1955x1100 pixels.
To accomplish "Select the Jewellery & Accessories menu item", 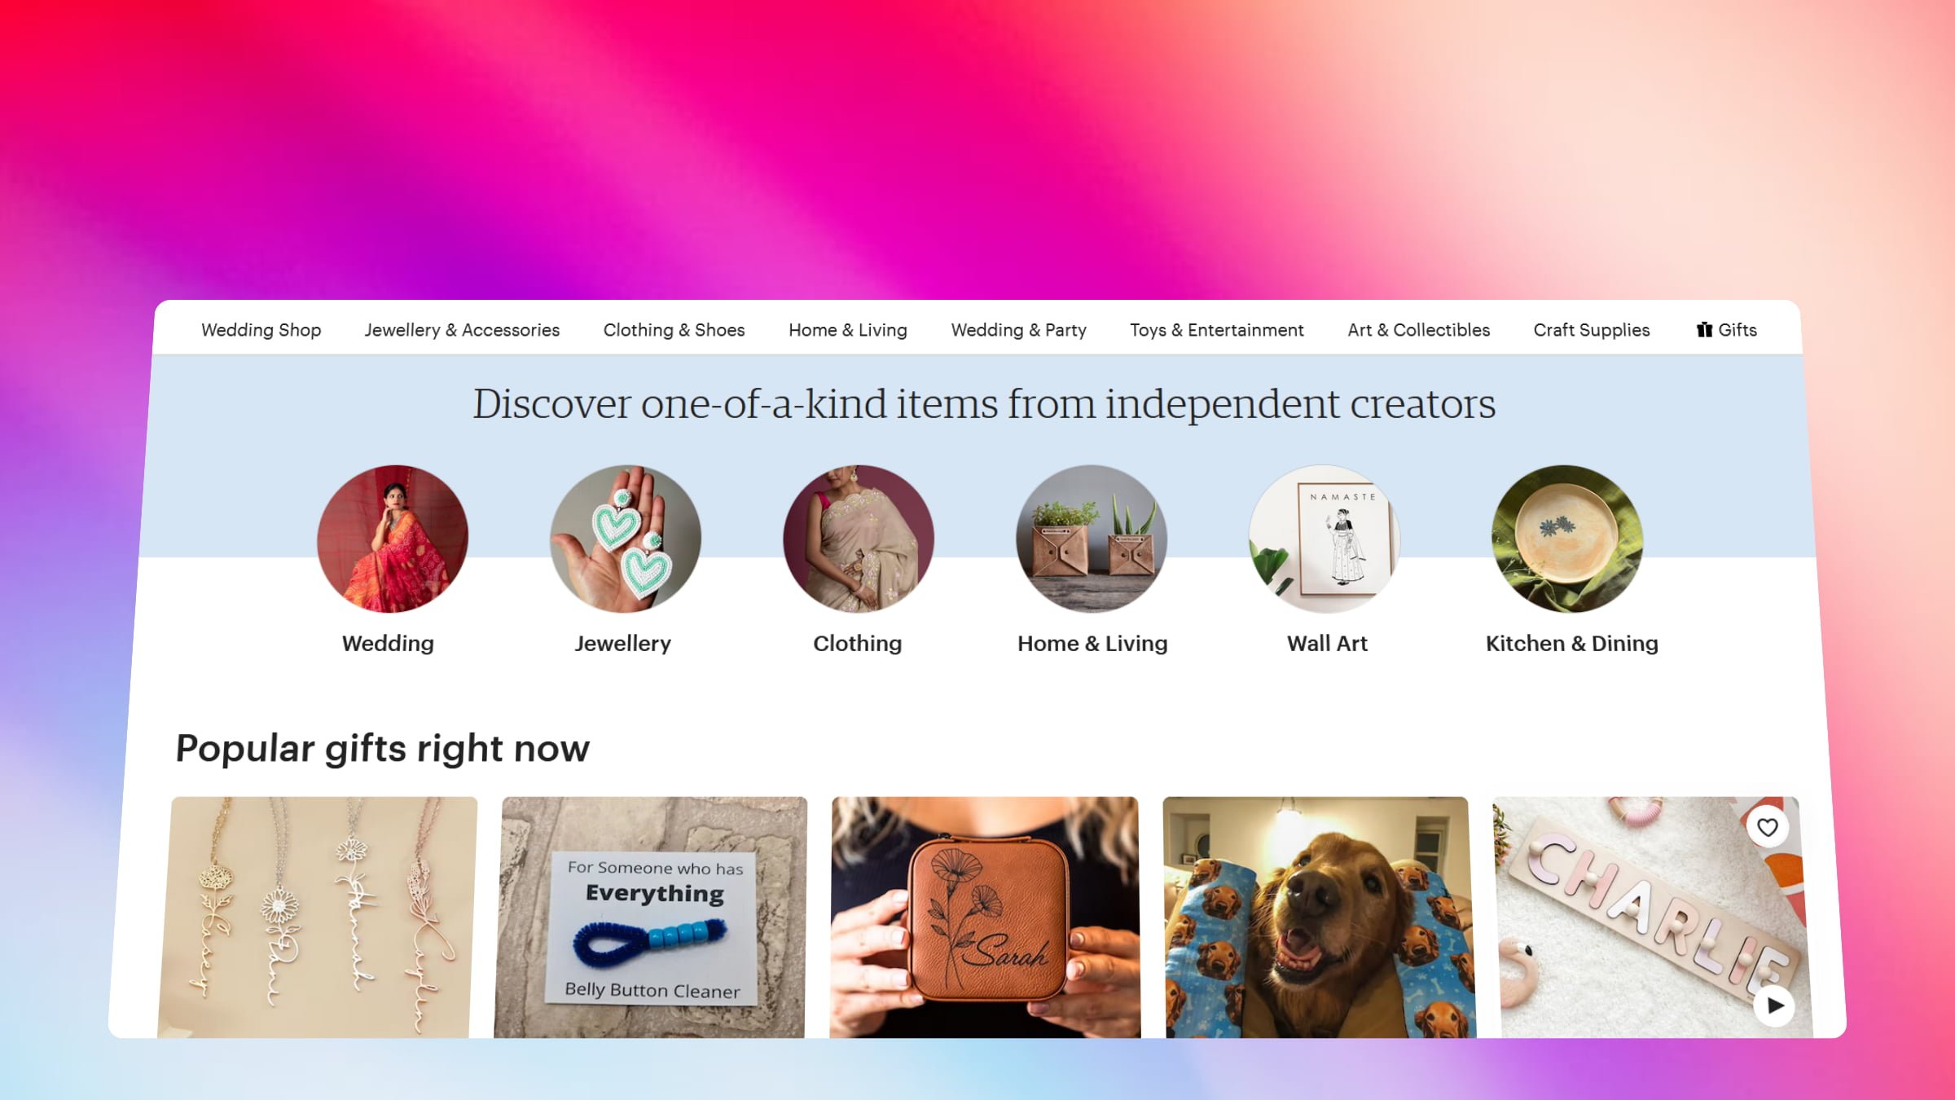I will [x=462, y=329].
